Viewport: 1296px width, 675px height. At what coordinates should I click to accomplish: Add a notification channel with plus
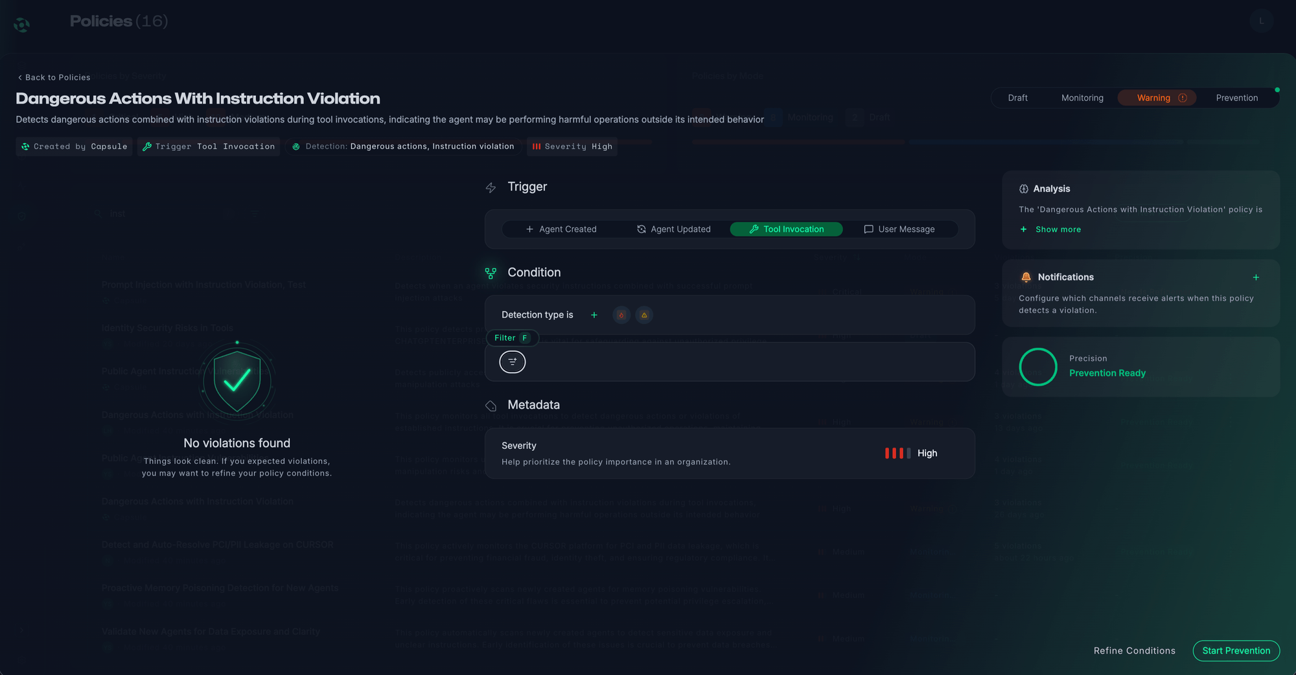click(x=1256, y=277)
